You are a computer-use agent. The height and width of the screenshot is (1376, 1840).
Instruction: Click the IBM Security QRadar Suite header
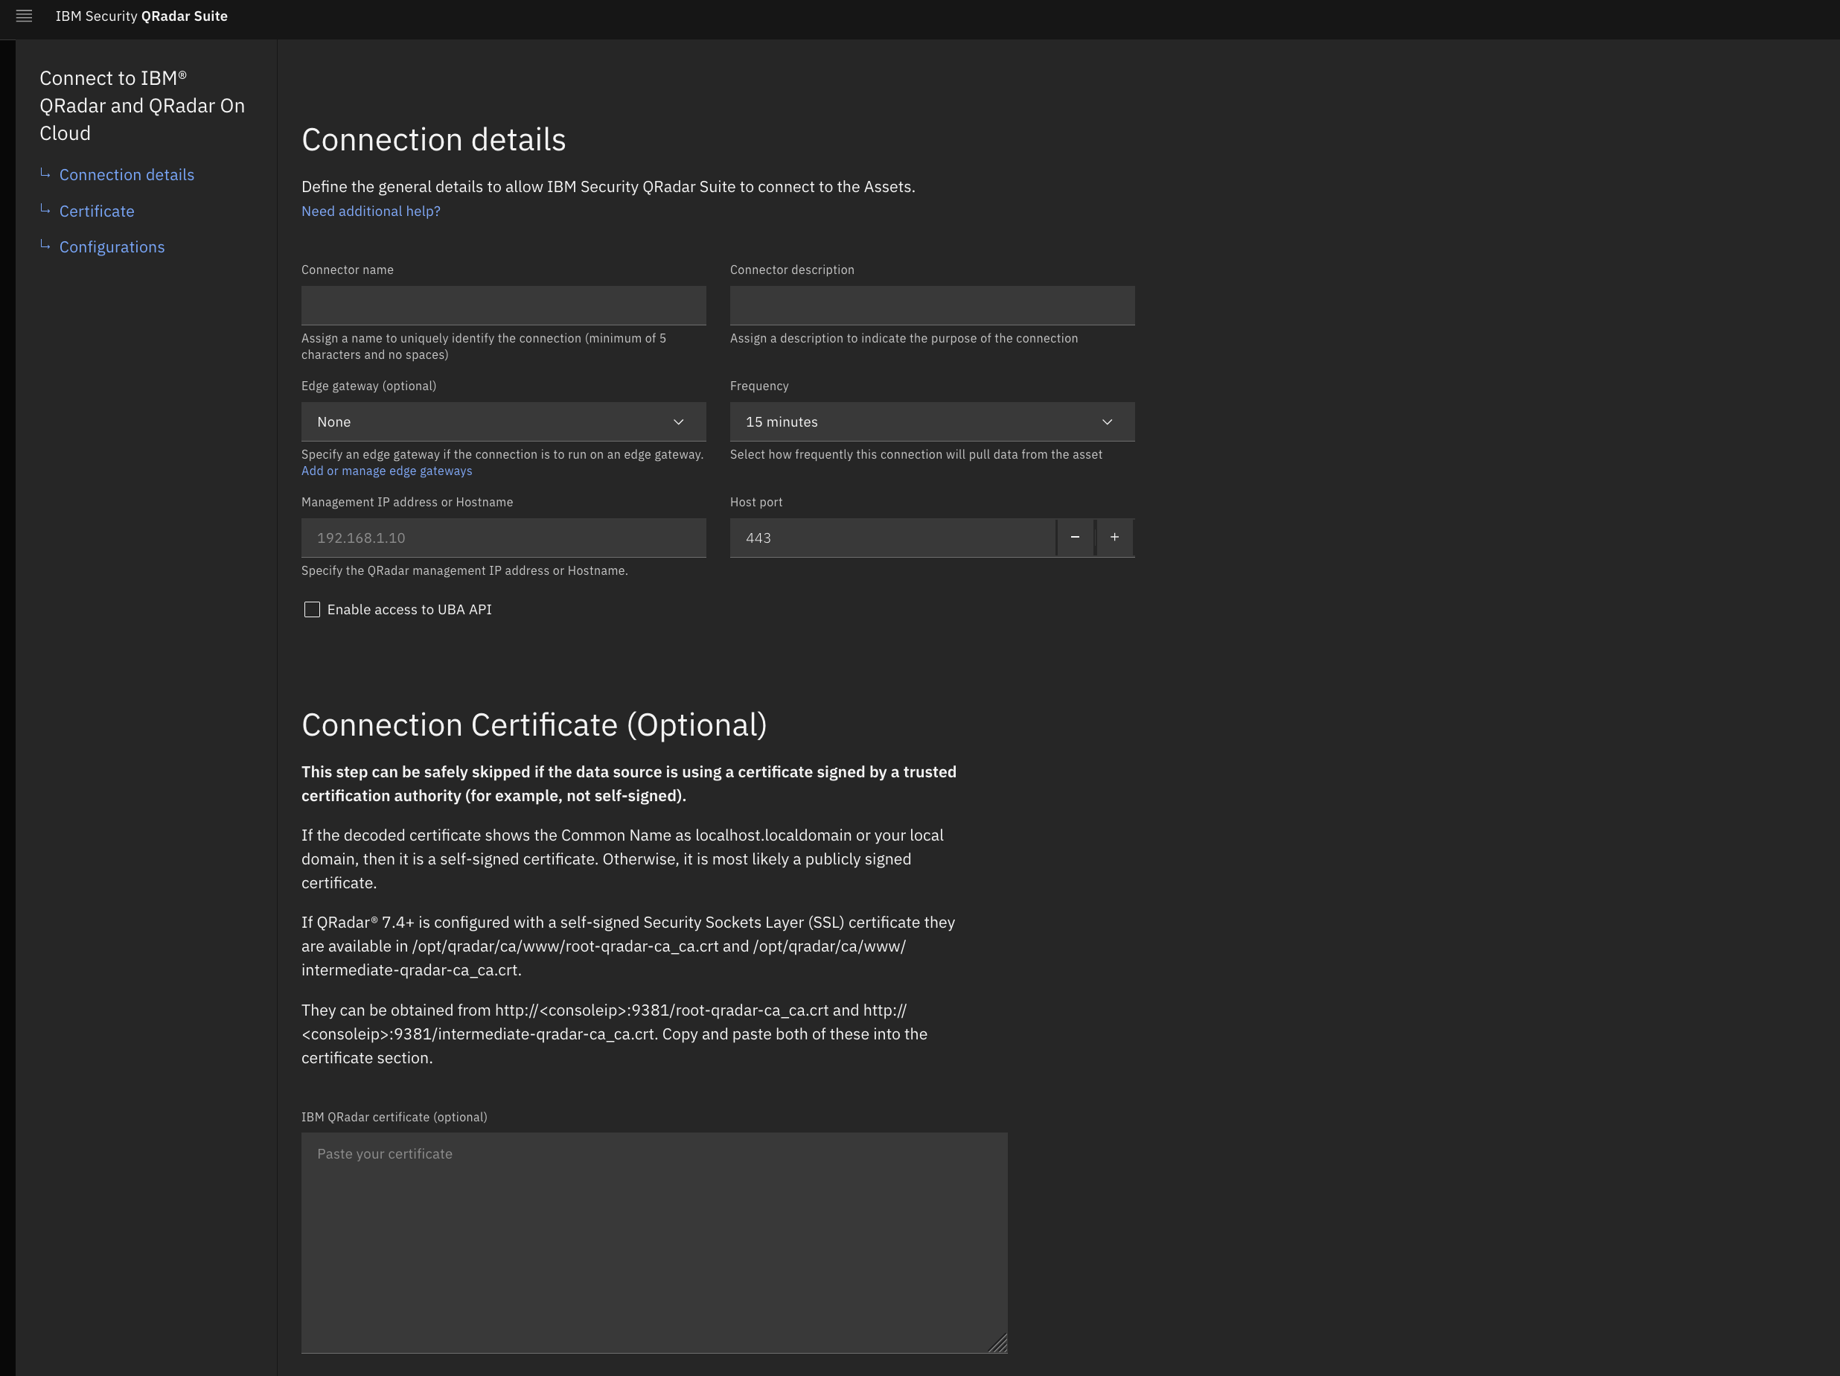pyautogui.click(x=141, y=16)
